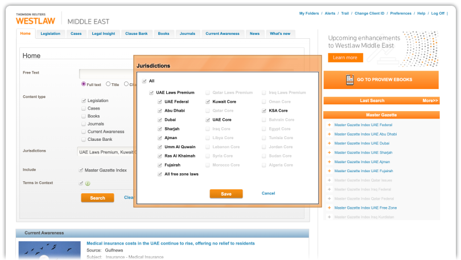Viewport: 461px width, 260px height.
Task: Click plus icon for Master Gazette Index UAE Free Zone
Action: tap(329, 208)
